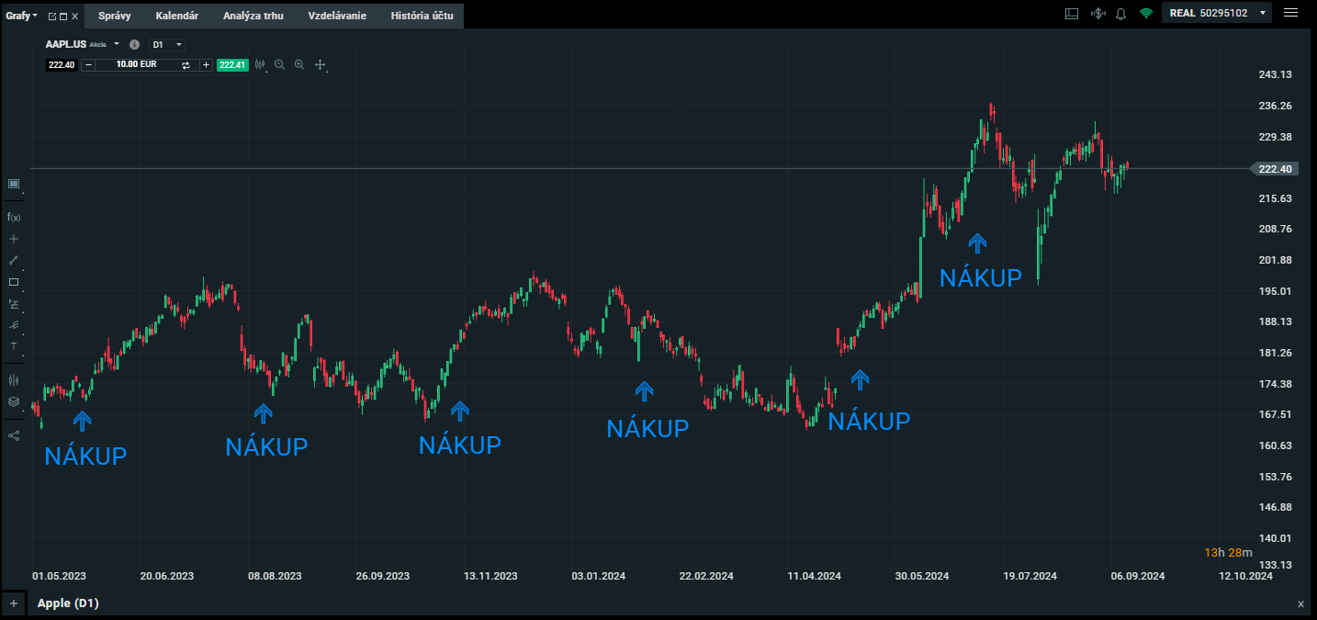The height and width of the screenshot is (620, 1317).
Task: Click the 01.05.2023 date label
Action: point(59,576)
